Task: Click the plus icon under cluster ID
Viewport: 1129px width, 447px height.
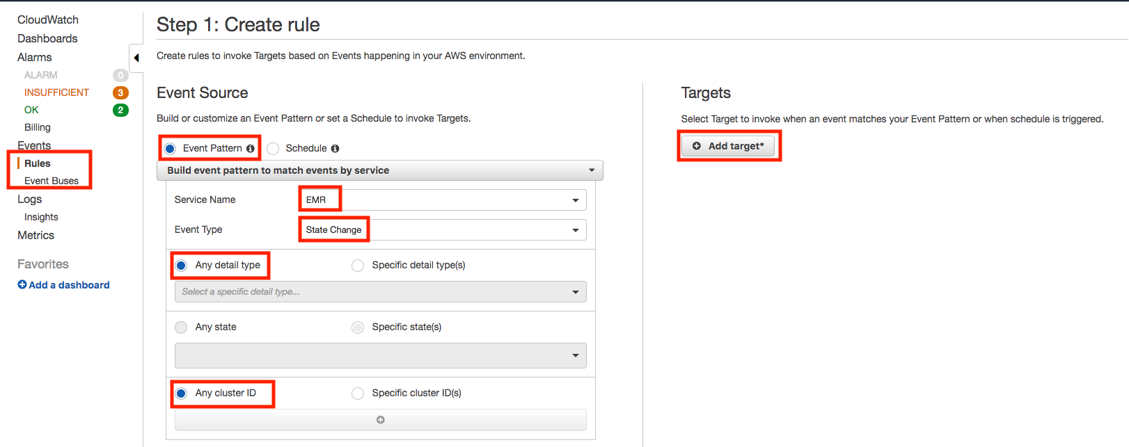Action: tap(380, 420)
